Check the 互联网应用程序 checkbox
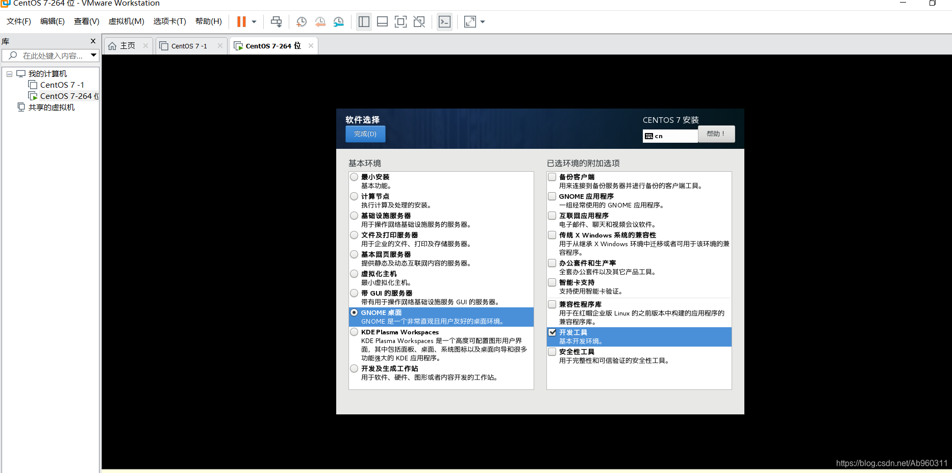This screenshot has height=473, width=952. [x=552, y=216]
